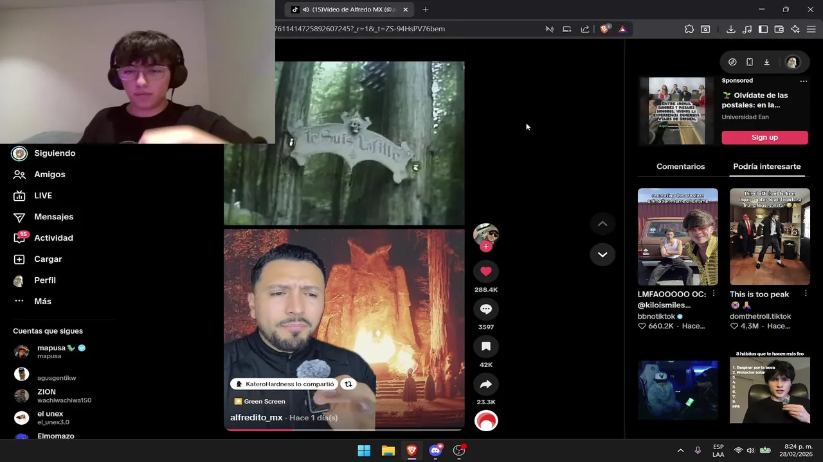Switch to the Podría interesarte tab
Image resolution: width=823 pixels, height=462 pixels.
pos(766,166)
